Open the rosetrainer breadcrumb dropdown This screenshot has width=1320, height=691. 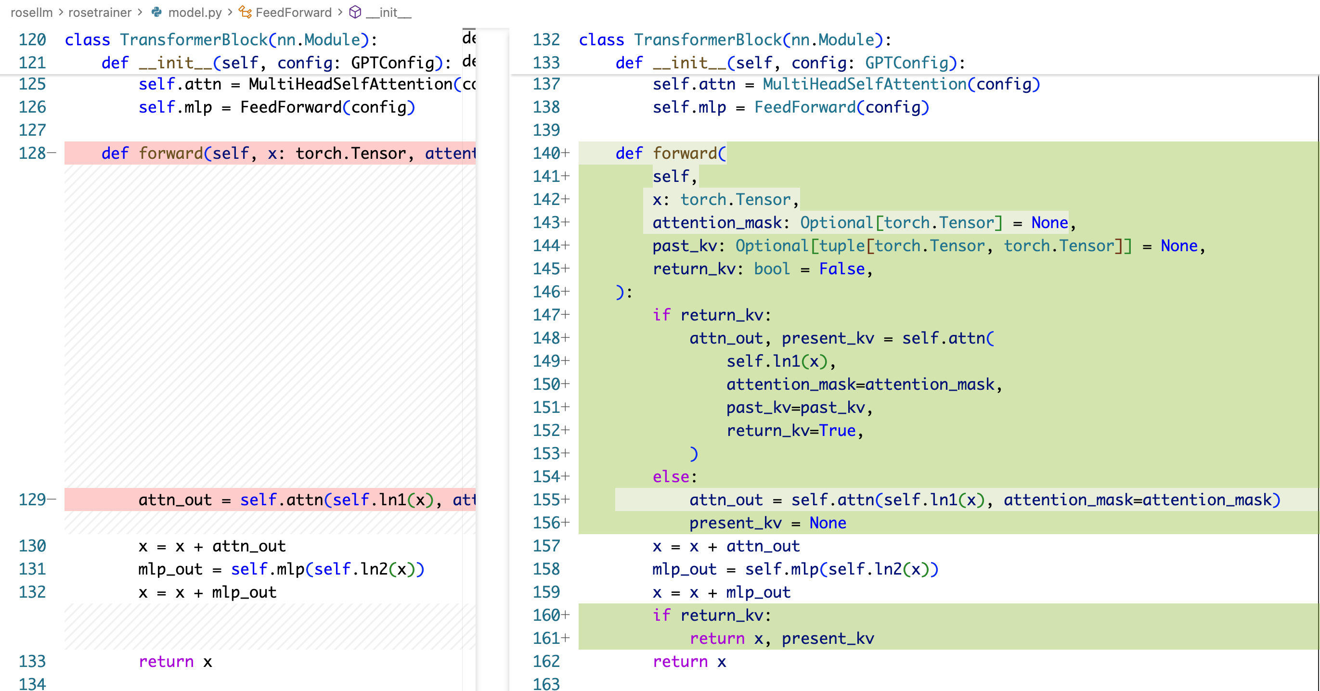pyautogui.click(x=100, y=13)
